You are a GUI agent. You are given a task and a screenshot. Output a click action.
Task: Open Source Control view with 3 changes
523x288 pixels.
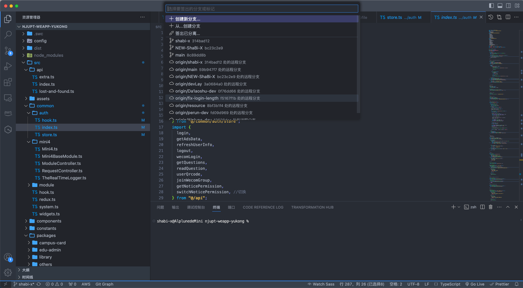click(8, 51)
